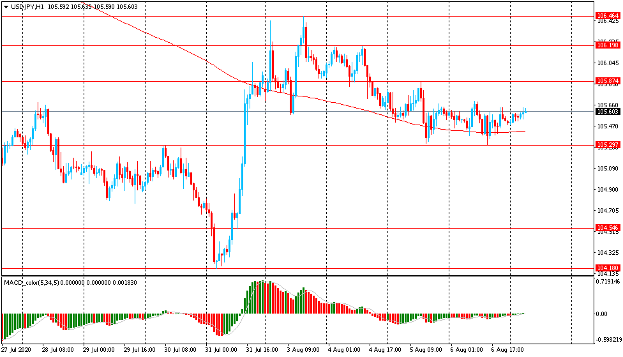This screenshot has height=357, width=623.
Task: Click the chart menu triangle beside USDJPY,H1
Action: coord(6,7)
